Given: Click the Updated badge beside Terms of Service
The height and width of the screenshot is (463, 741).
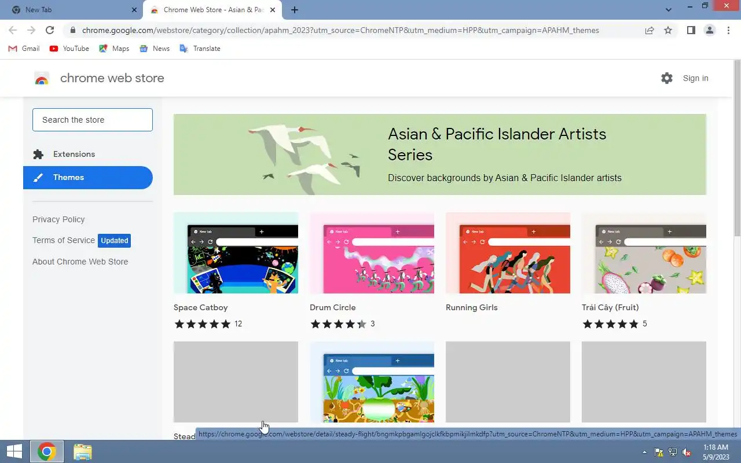Looking at the screenshot, I should 115,241.
